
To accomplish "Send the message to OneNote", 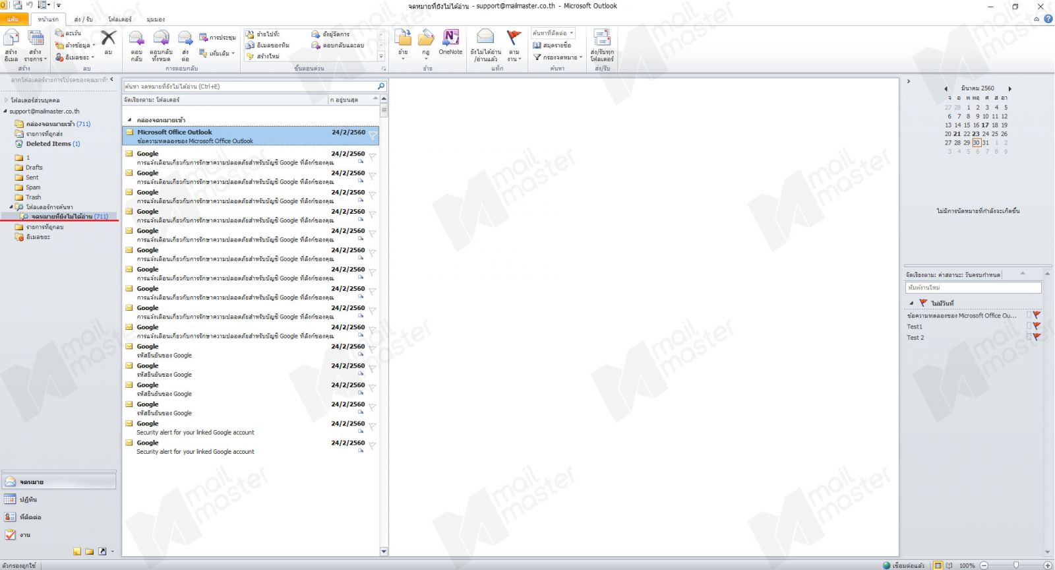I will 450,42.
